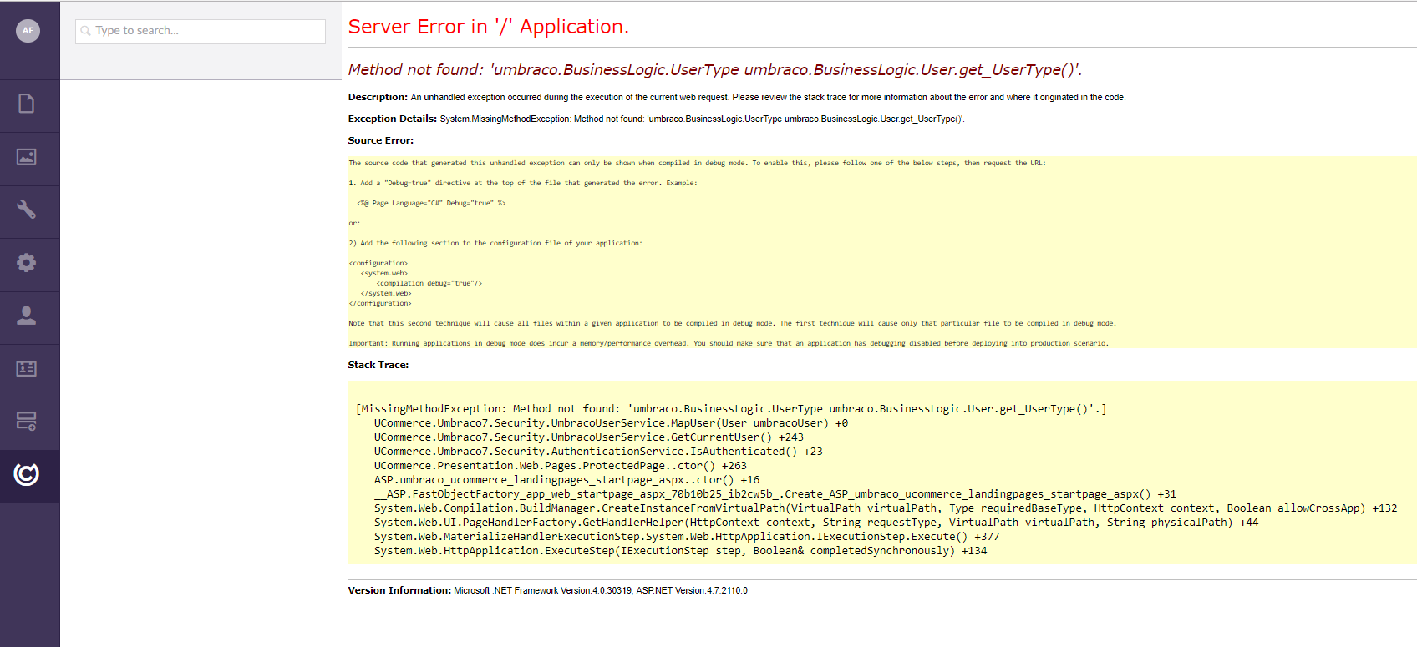The height and width of the screenshot is (647, 1417).
Task: Click the 'Exception Details:' label
Action: point(392,119)
